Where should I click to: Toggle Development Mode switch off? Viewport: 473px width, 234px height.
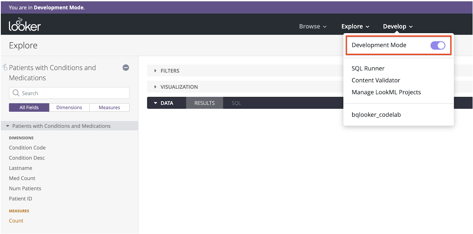click(438, 45)
